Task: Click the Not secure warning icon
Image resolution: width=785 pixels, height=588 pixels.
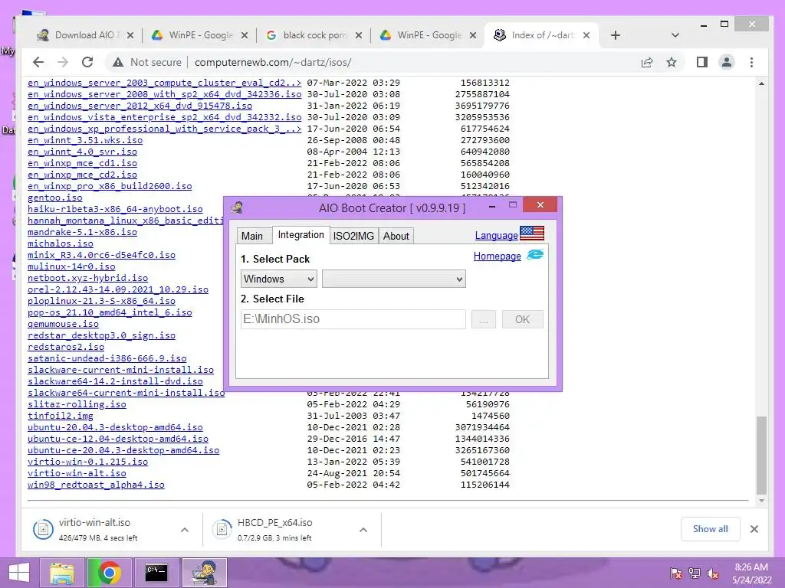Action: (118, 62)
